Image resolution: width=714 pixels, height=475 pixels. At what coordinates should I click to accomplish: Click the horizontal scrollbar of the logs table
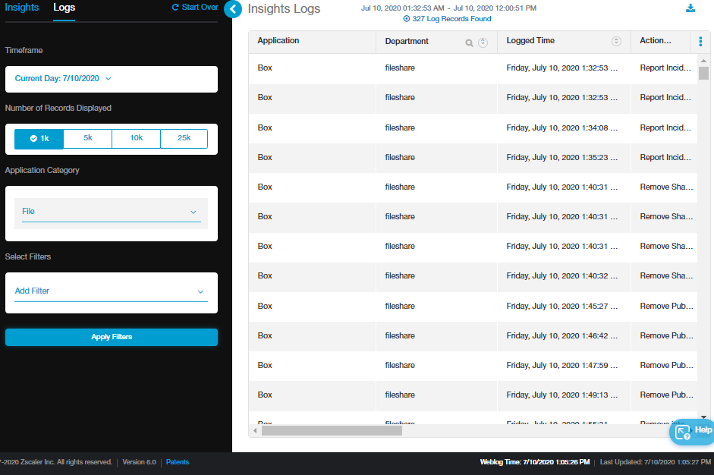[331, 430]
